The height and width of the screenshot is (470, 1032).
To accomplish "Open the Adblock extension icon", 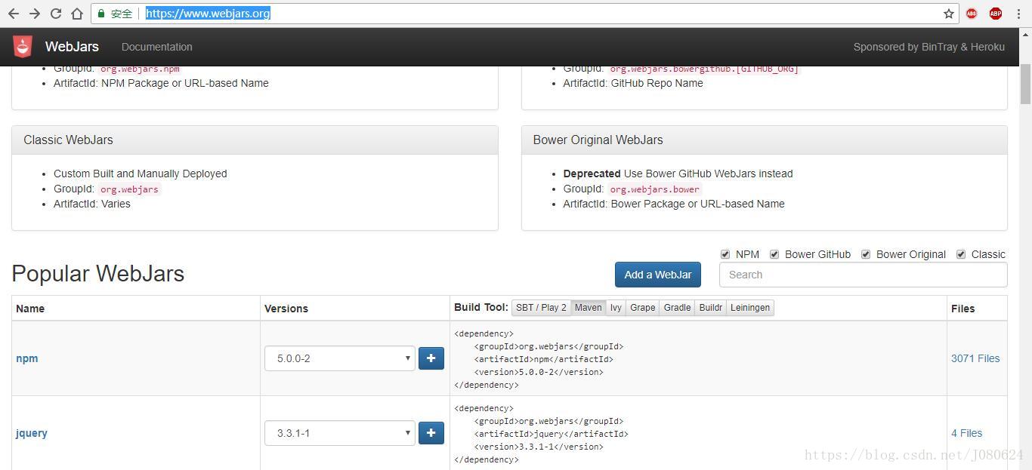I will point(972,14).
